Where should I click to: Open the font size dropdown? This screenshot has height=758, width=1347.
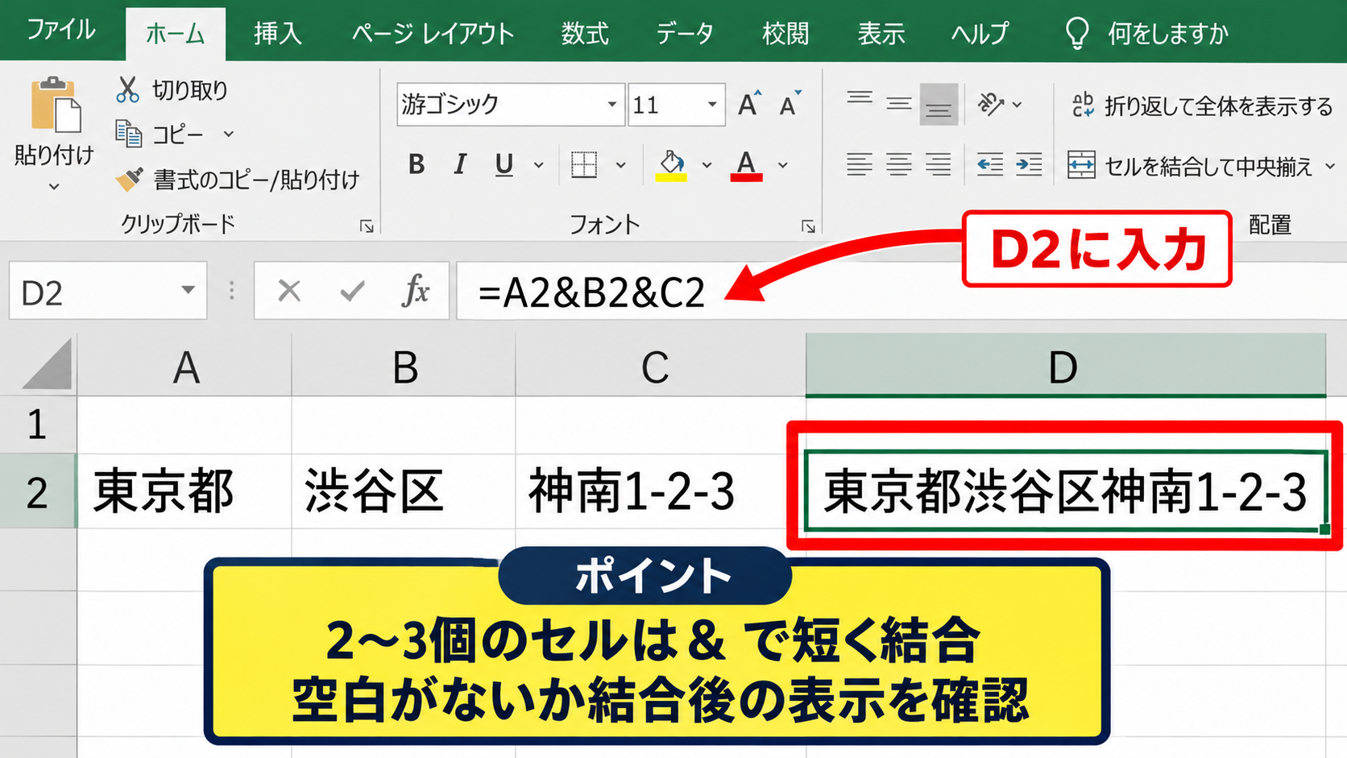pos(712,104)
